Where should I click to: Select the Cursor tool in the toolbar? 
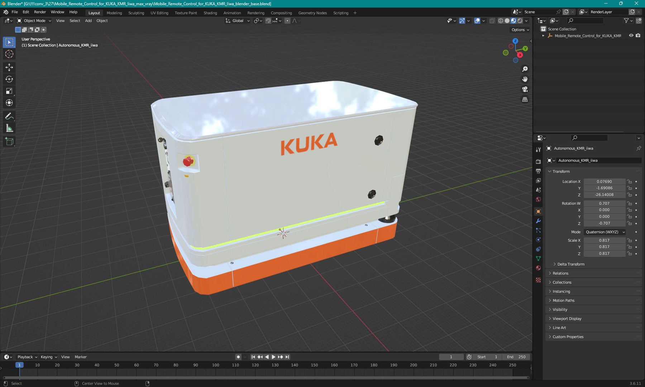pos(9,54)
